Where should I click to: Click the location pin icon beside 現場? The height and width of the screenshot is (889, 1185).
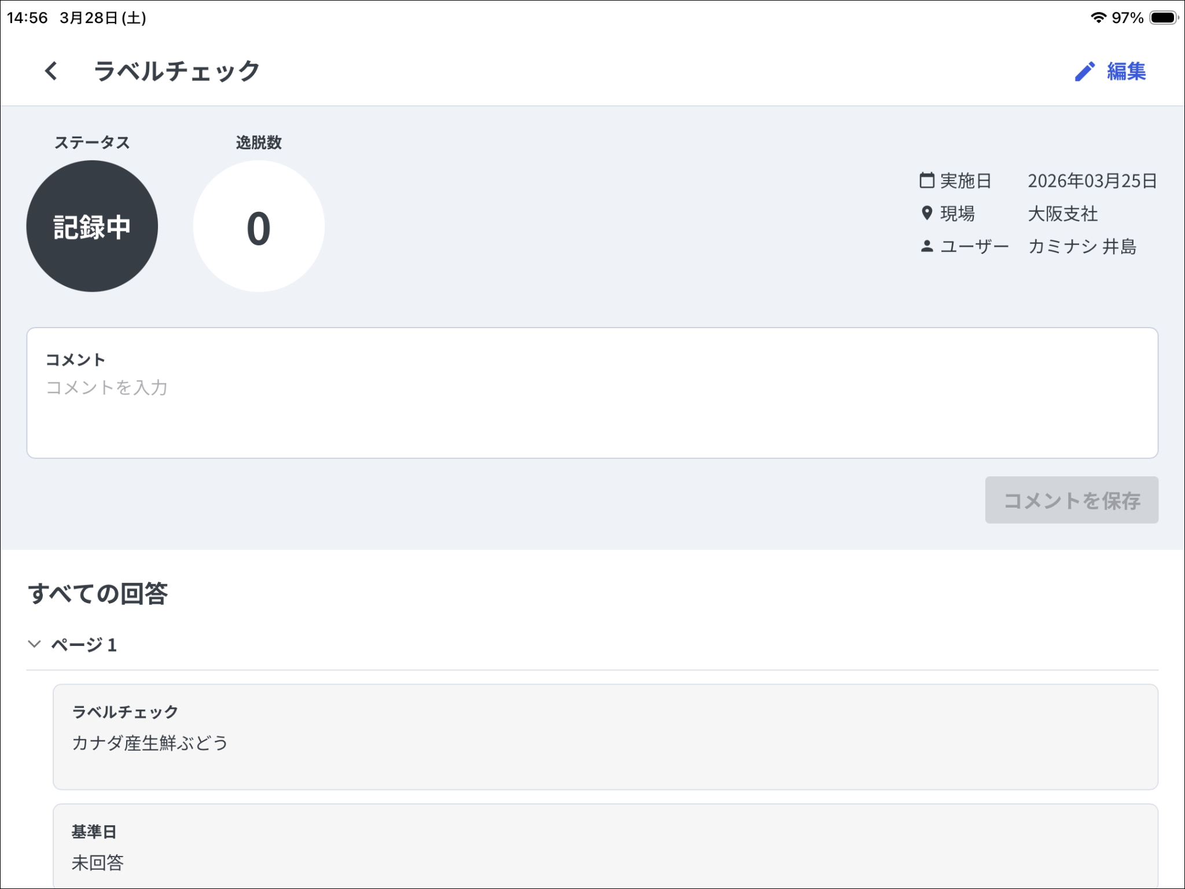pyautogui.click(x=926, y=213)
